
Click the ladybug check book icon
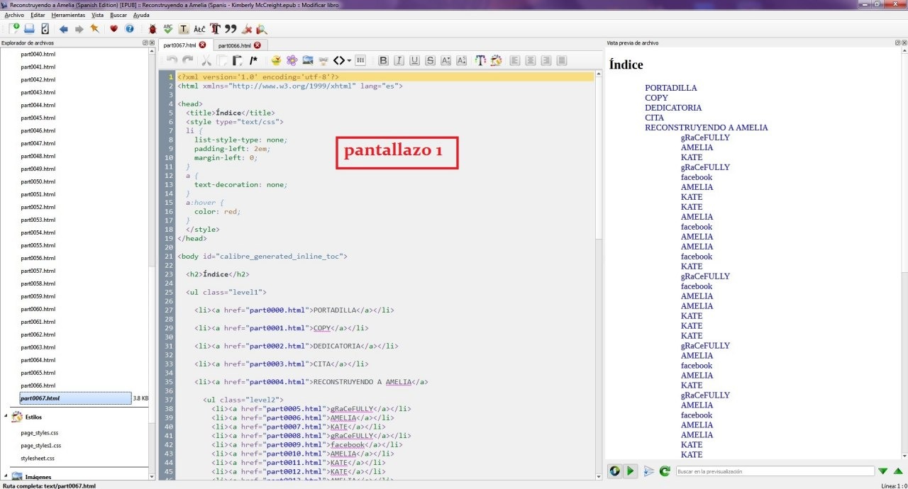[x=152, y=29]
